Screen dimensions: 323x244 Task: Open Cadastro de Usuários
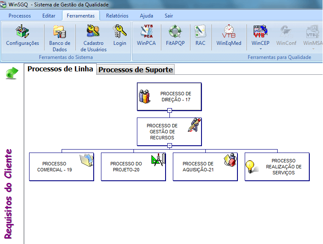(x=93, y=36)
